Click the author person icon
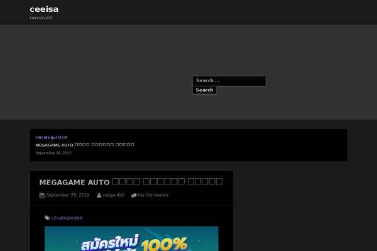 (x=99, y=195)
